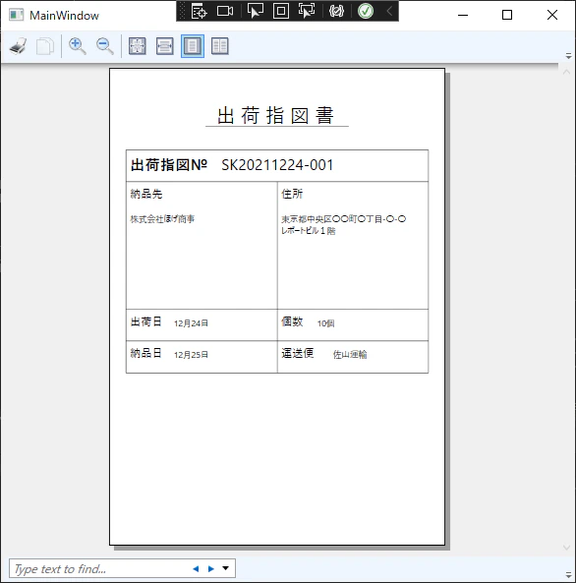Click the shipping date 12月24日
The height and width of the screenshot is (583, 576).
point(191,323)
